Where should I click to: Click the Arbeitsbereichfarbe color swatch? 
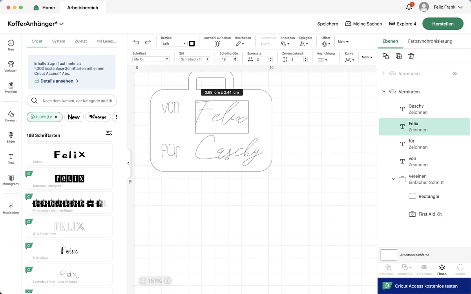point(389,255)
